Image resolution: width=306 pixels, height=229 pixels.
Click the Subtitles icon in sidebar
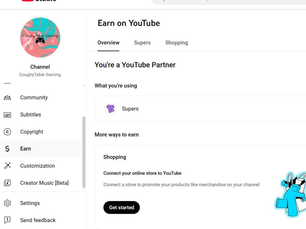7,115
